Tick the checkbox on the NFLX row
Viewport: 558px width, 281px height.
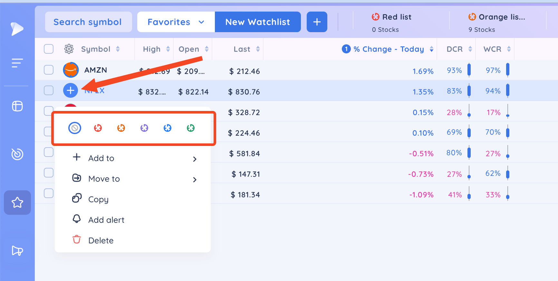[x=49, y=90]
